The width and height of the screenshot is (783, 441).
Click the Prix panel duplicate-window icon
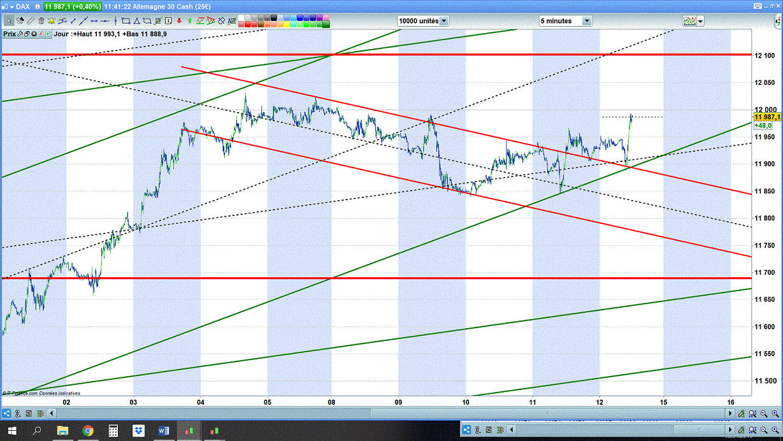pos(27,34)
